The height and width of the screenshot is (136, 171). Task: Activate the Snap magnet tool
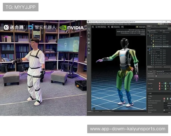coord(89,46)
